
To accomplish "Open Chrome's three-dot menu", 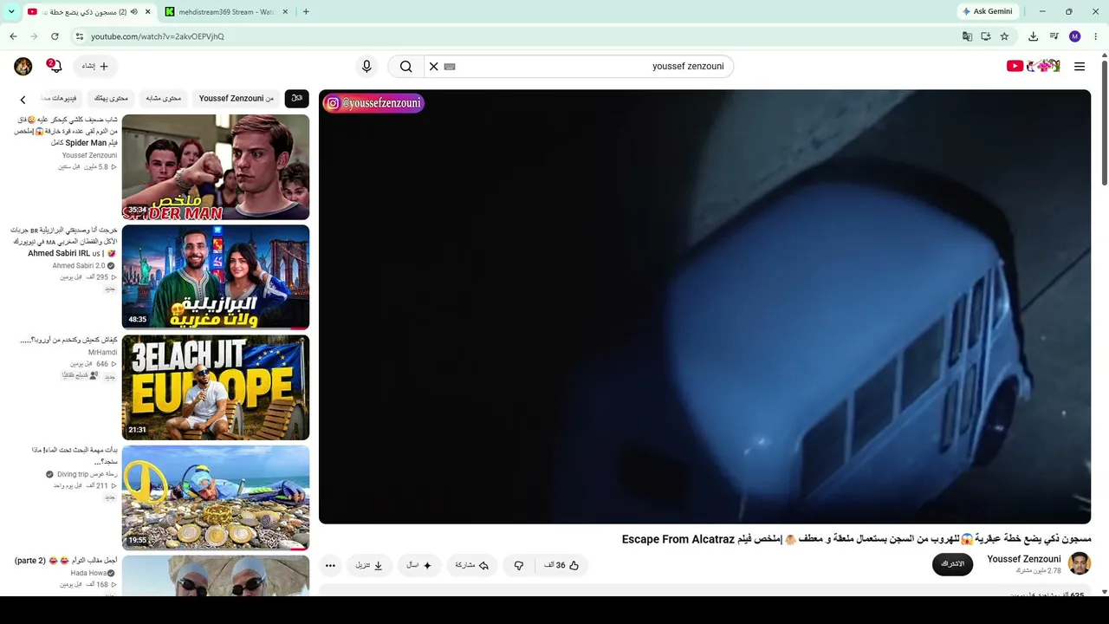I will pyautogui.click(x=1096, y=36).
